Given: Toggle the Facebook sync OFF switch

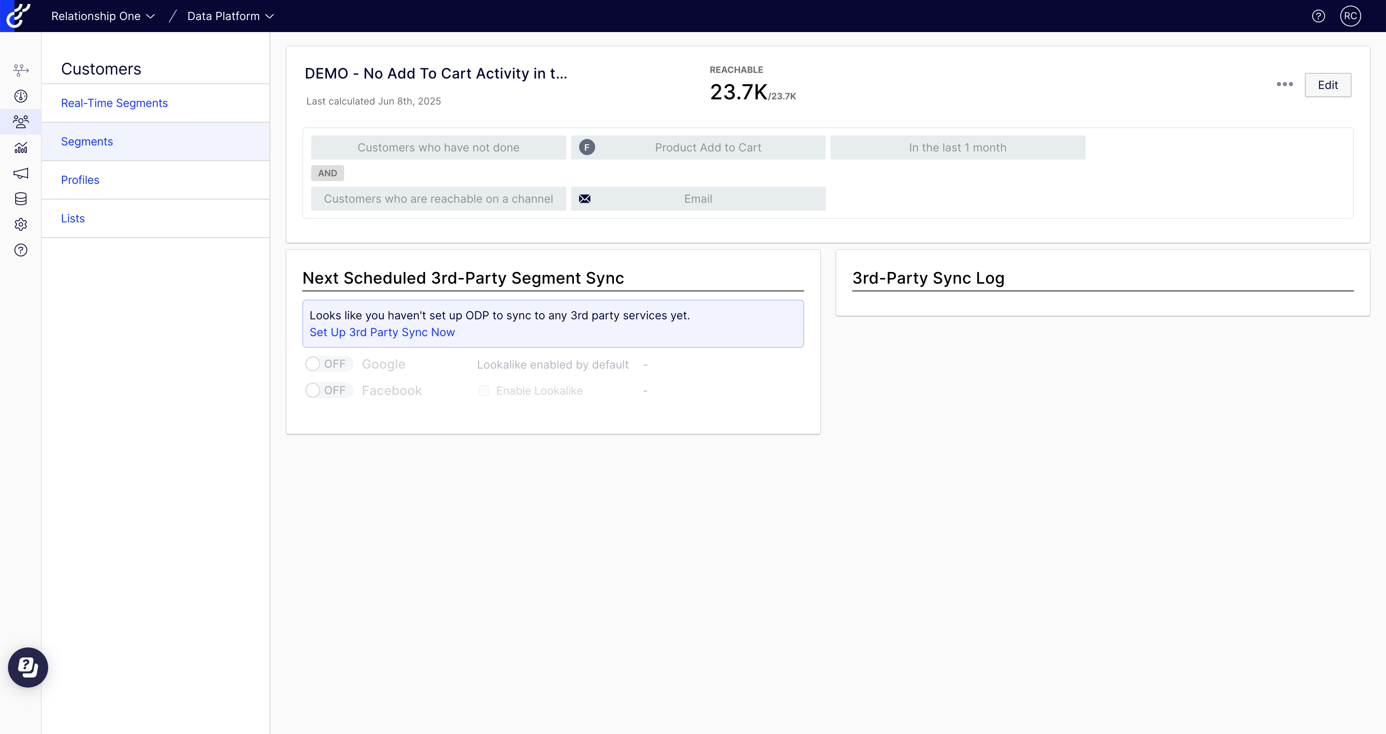Looking at the screenshot, I should tap(328, 390).
